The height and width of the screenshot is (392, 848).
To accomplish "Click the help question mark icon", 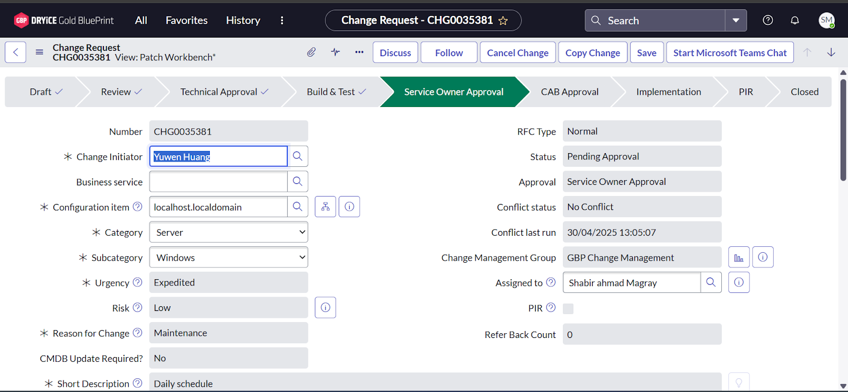I will click(x=767, y=20).
